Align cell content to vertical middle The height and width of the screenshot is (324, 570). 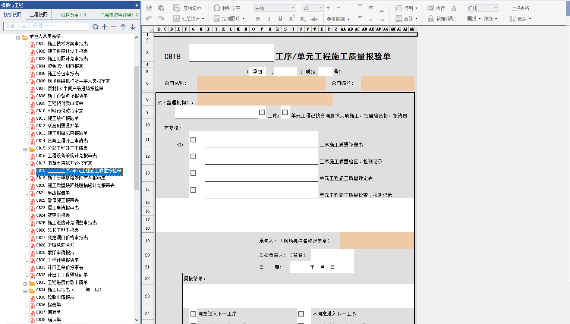371,7
